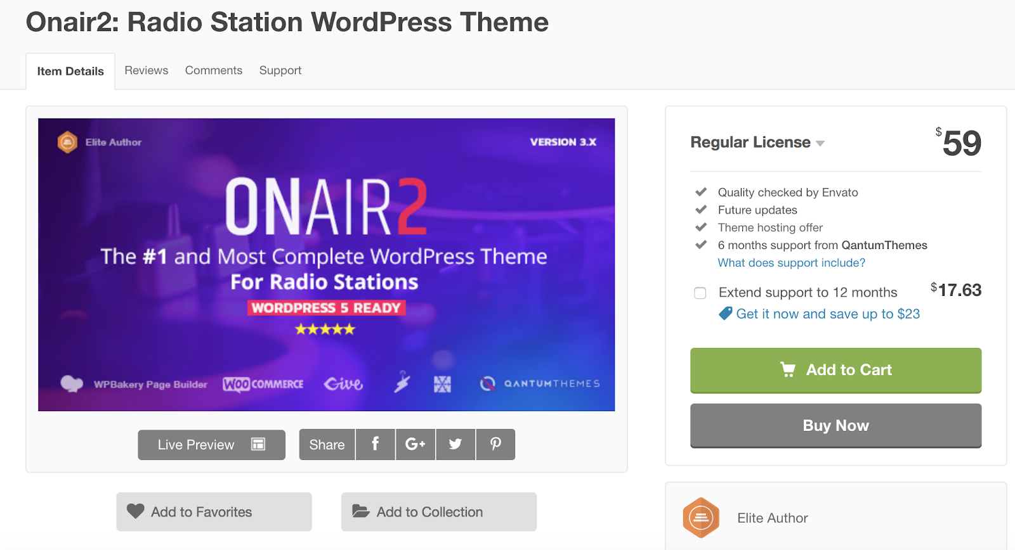Click the $59 price text
1015x550 pixels.
959,143
